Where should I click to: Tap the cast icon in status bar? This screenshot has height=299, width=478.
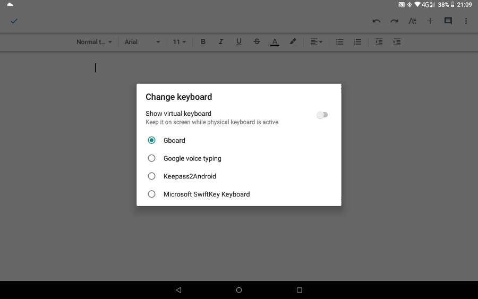click(402, 5)
